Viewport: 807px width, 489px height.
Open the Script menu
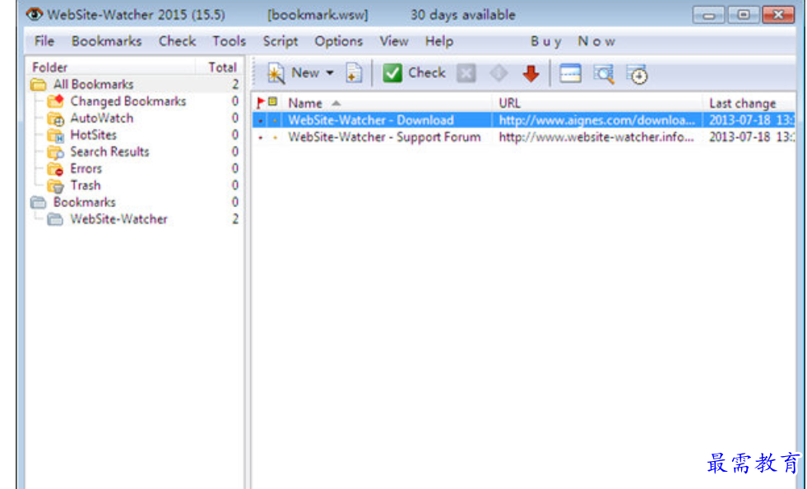tap(281, 41)
